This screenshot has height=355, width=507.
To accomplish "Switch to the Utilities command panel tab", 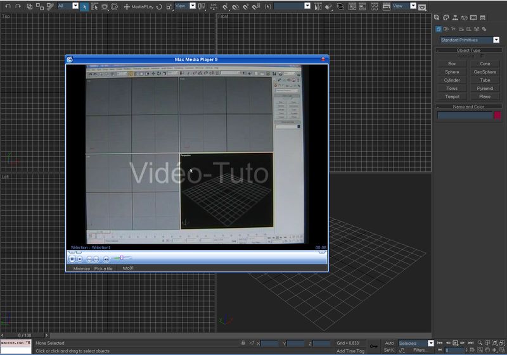I will point(482,18).
